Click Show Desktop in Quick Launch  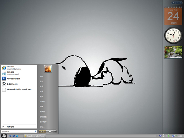pos(10,136)
